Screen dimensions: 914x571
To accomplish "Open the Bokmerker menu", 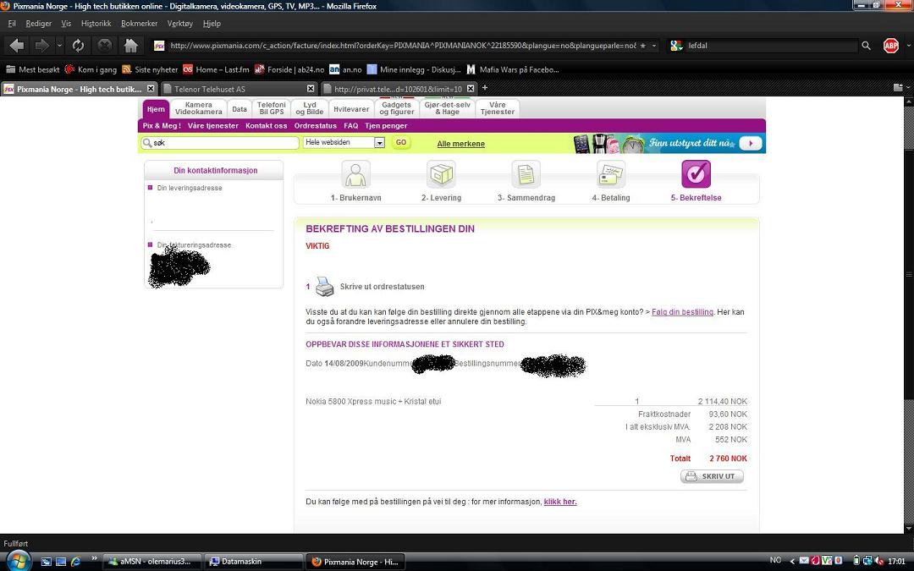I will [x=140, y=24].
